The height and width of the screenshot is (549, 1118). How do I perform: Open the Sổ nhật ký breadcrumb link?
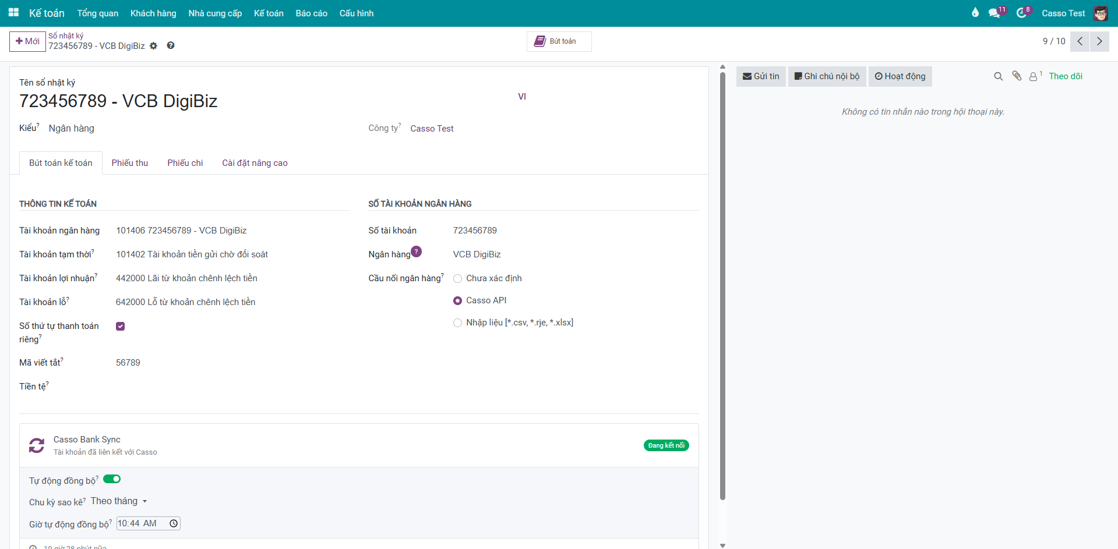coord(66,36)
